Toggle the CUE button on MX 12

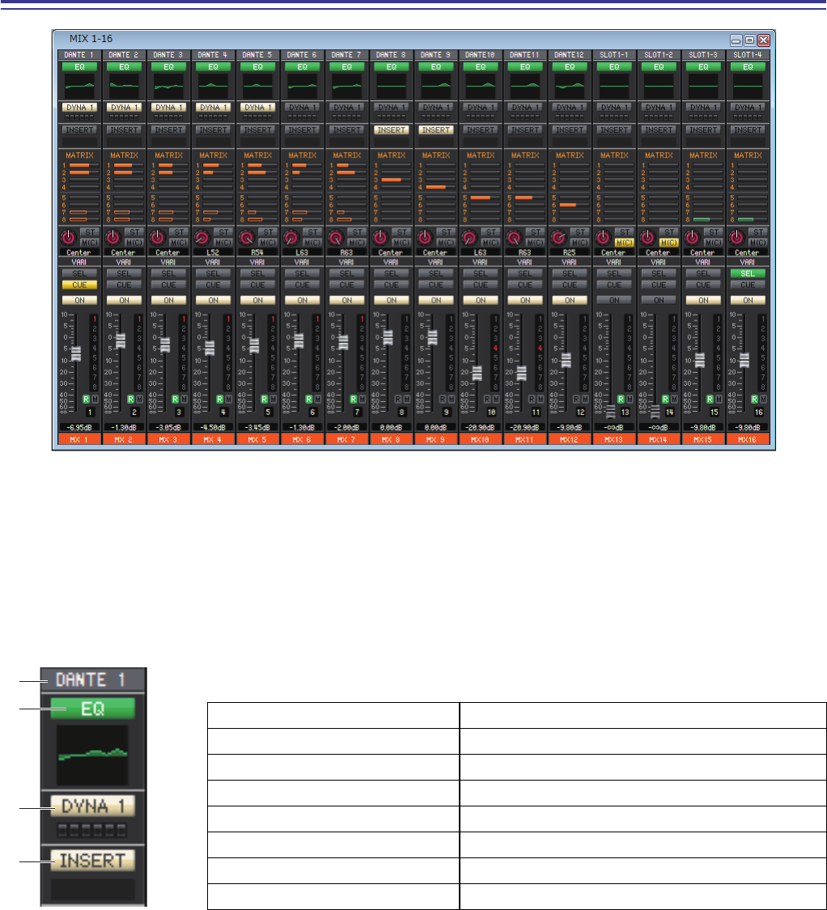coord(570,285)
